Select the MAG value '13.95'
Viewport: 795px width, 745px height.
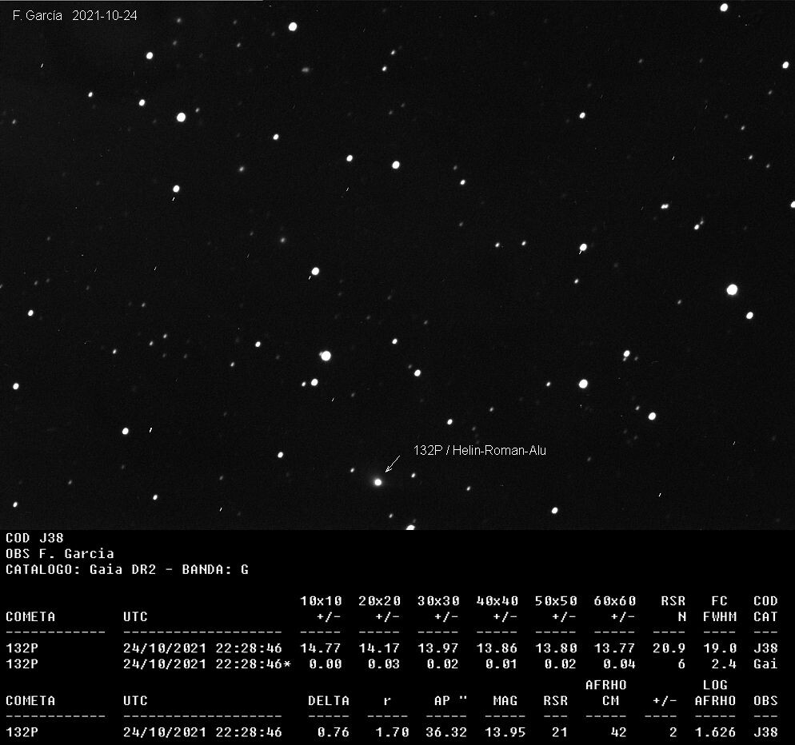pos(505,732)
